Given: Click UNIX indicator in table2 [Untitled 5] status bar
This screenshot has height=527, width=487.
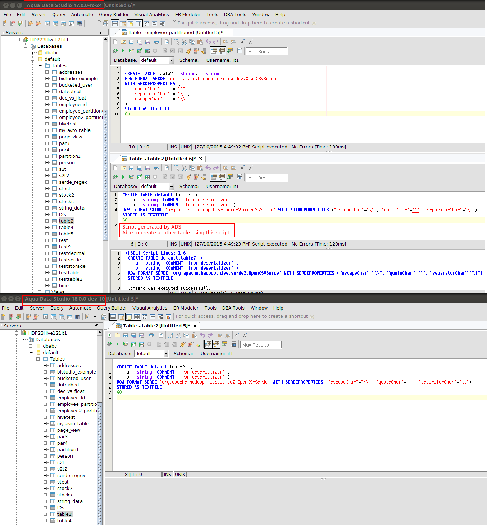Looking at the screenshot, I should 180,475.
